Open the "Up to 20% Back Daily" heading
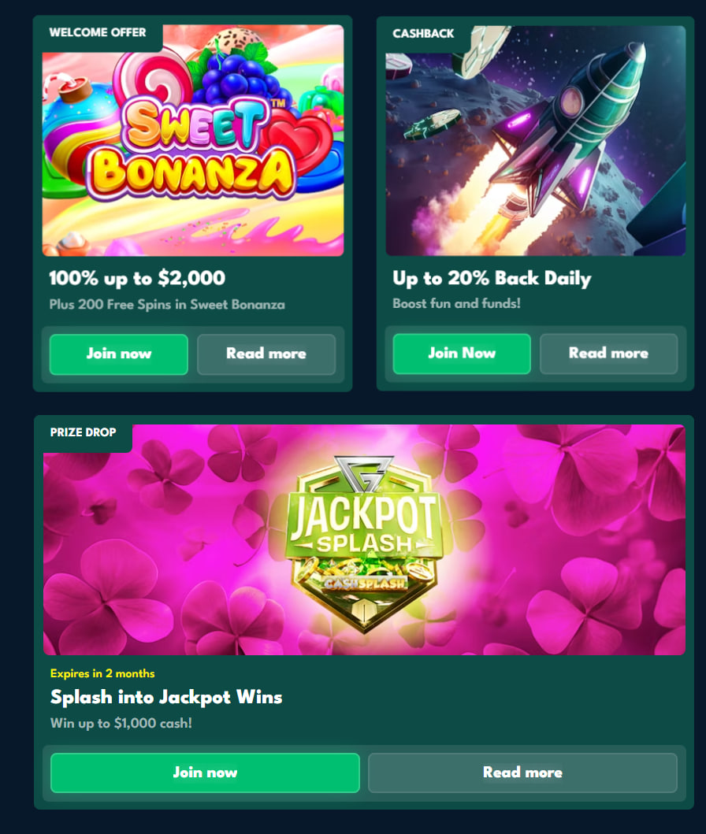Viewport: 706px width, 834px height. pos(492,278)
